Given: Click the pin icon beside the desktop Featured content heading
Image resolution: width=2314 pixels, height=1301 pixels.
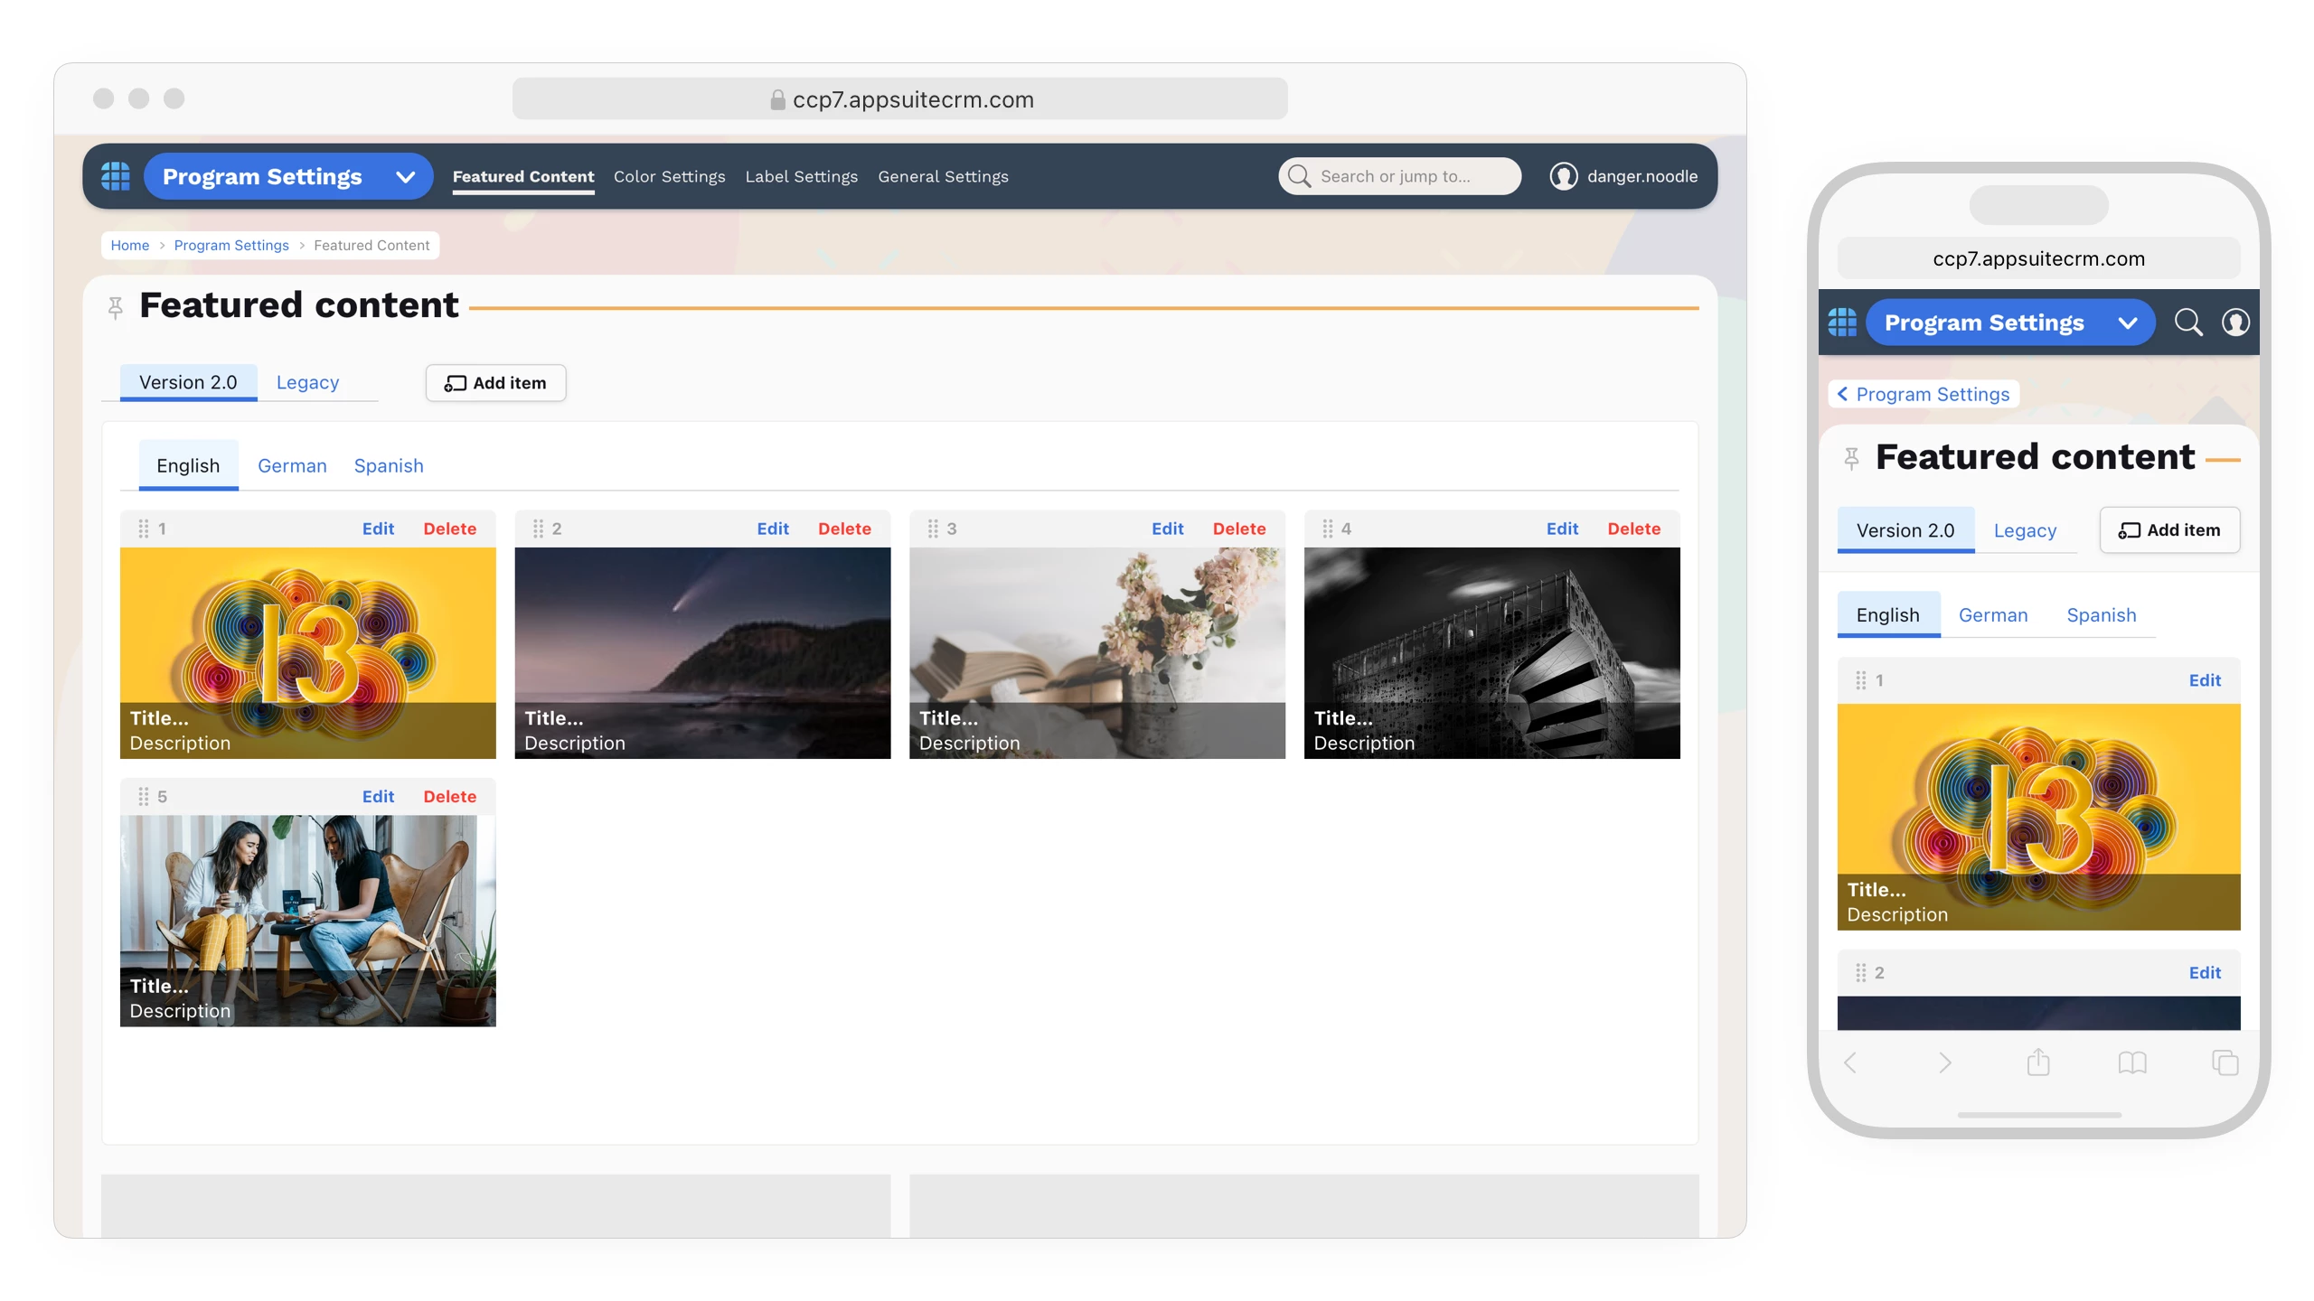Looking at the screenshot, I should coord(115,309).
